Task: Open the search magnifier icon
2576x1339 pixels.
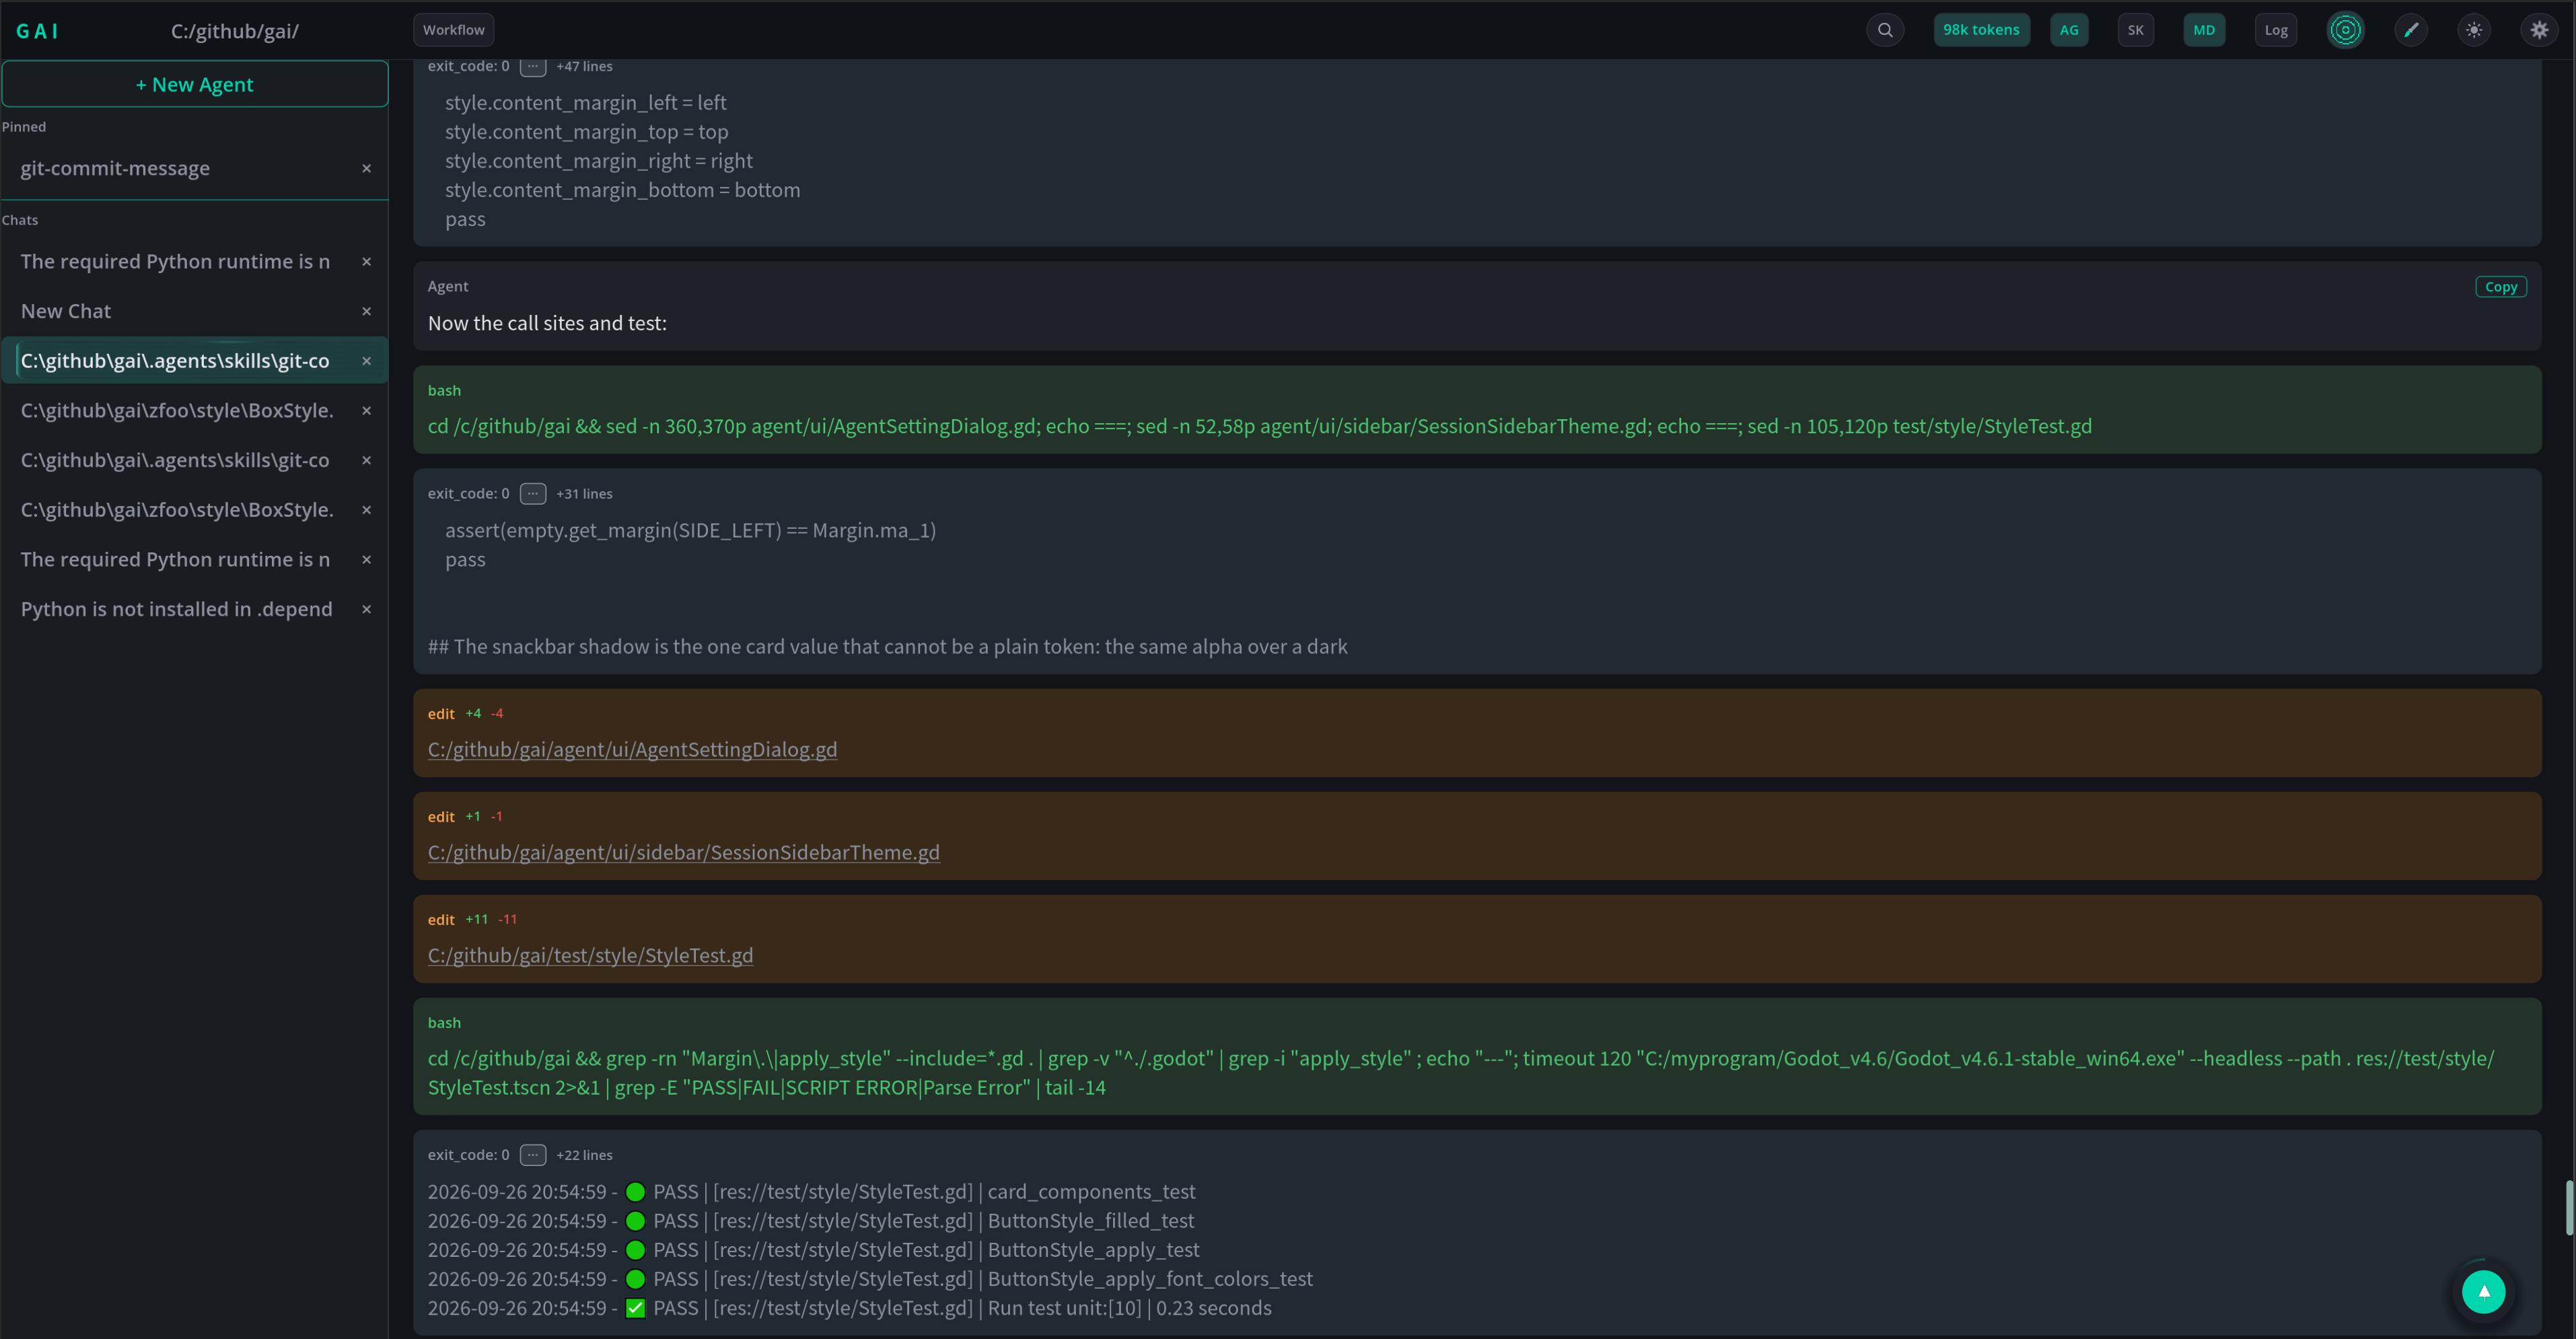Action: click(x=1885, y=30)
